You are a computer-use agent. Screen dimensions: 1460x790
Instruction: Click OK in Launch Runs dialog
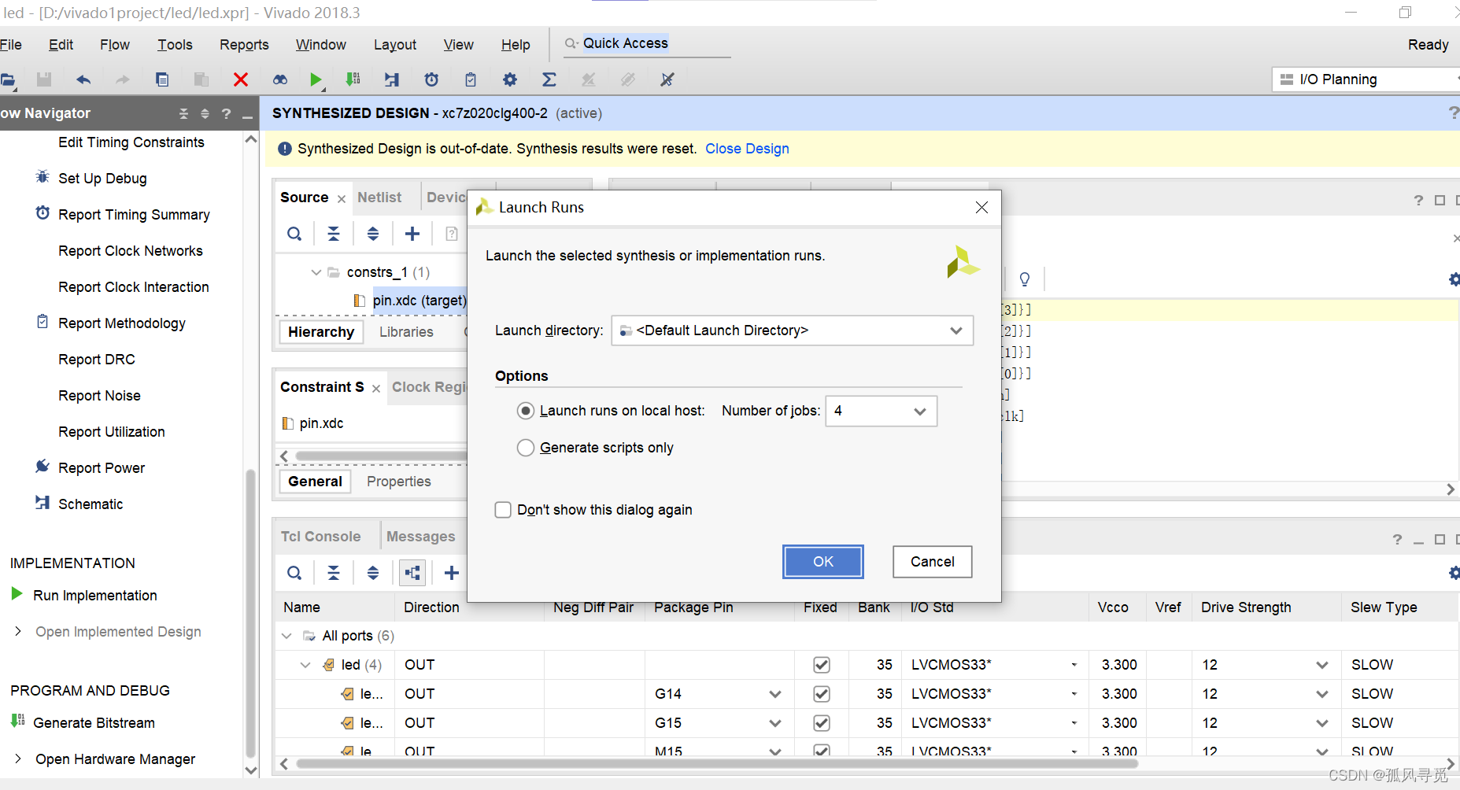click(x=823, y=562)
